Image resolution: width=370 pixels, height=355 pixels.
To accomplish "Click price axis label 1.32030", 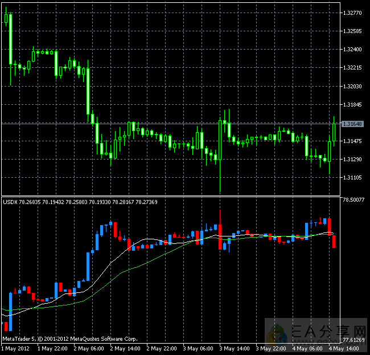I will 352,86.
